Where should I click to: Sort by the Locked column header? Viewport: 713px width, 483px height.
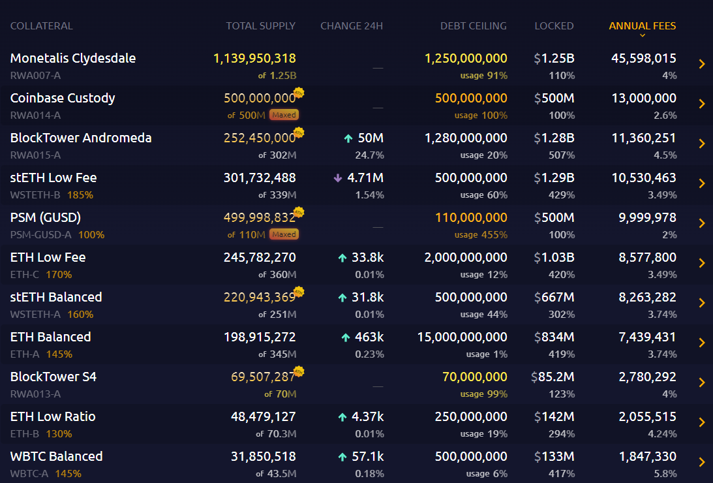coord(554,26)
